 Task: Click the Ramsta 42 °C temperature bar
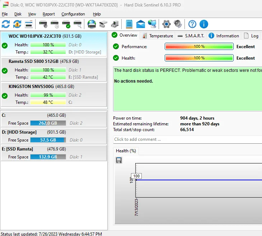[48, 77]
